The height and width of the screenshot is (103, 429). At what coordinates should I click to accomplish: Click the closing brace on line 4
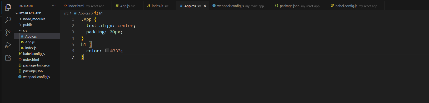[82, 38]
